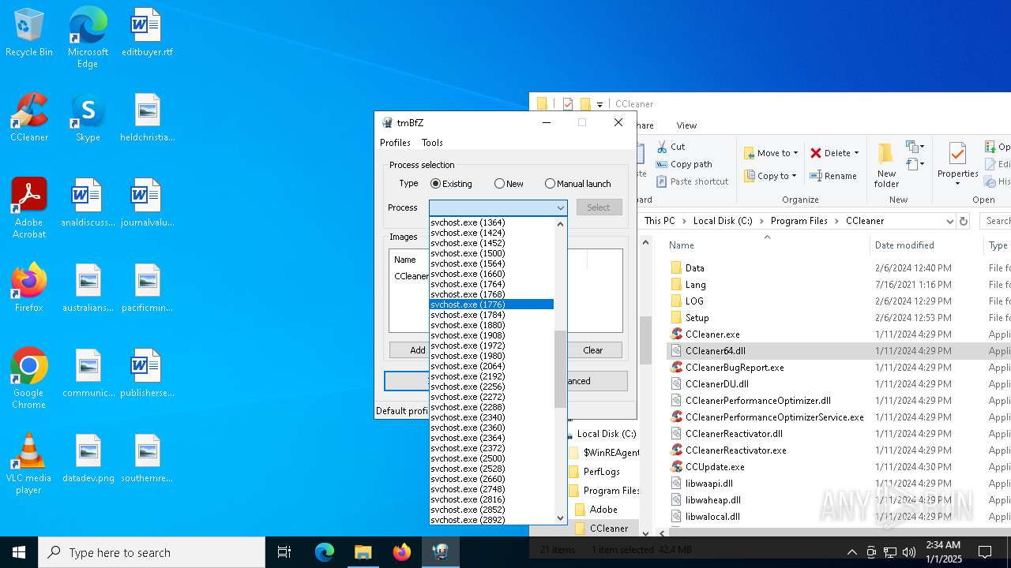Open Firefox from the taskbar
The width and height of the screenshot is (1011, 568).
click(401, 552)
